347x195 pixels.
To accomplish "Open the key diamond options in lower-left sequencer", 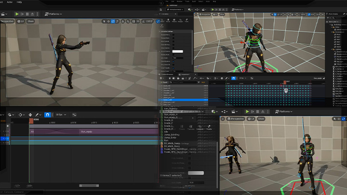I will 21,115.
